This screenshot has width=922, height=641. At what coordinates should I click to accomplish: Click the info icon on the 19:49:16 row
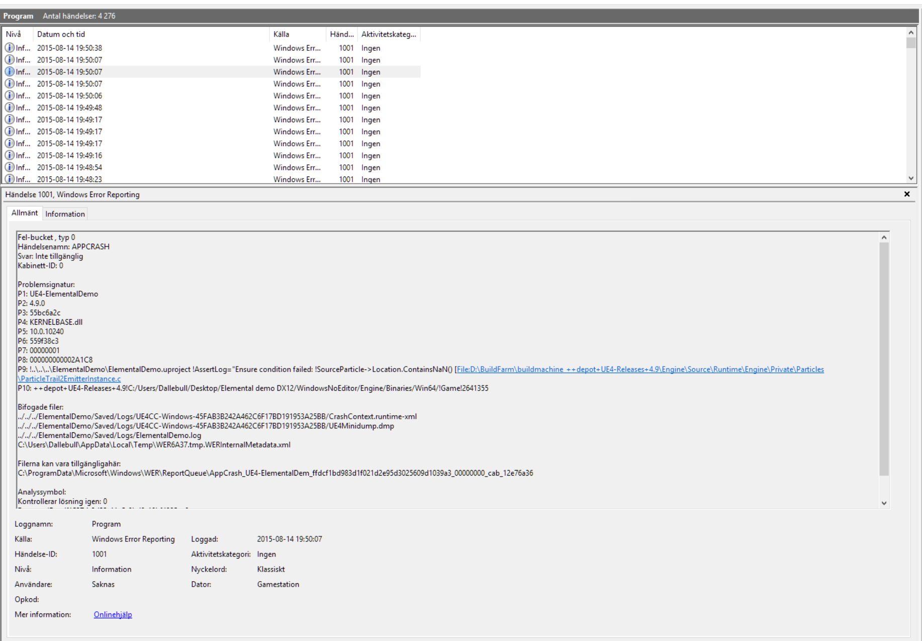point(10,155)
